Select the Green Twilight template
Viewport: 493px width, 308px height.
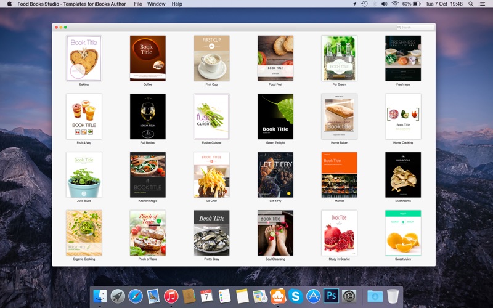(x=275, y=116)
